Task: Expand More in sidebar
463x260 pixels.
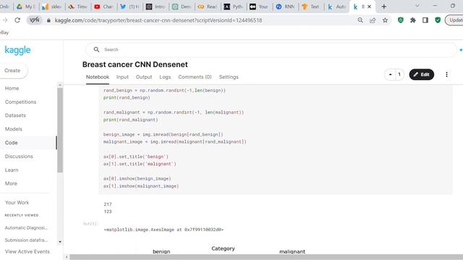Action: tap(11, 183)
